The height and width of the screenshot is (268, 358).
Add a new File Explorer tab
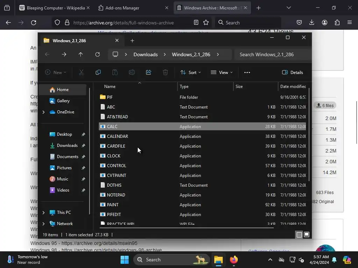[132, 40]
